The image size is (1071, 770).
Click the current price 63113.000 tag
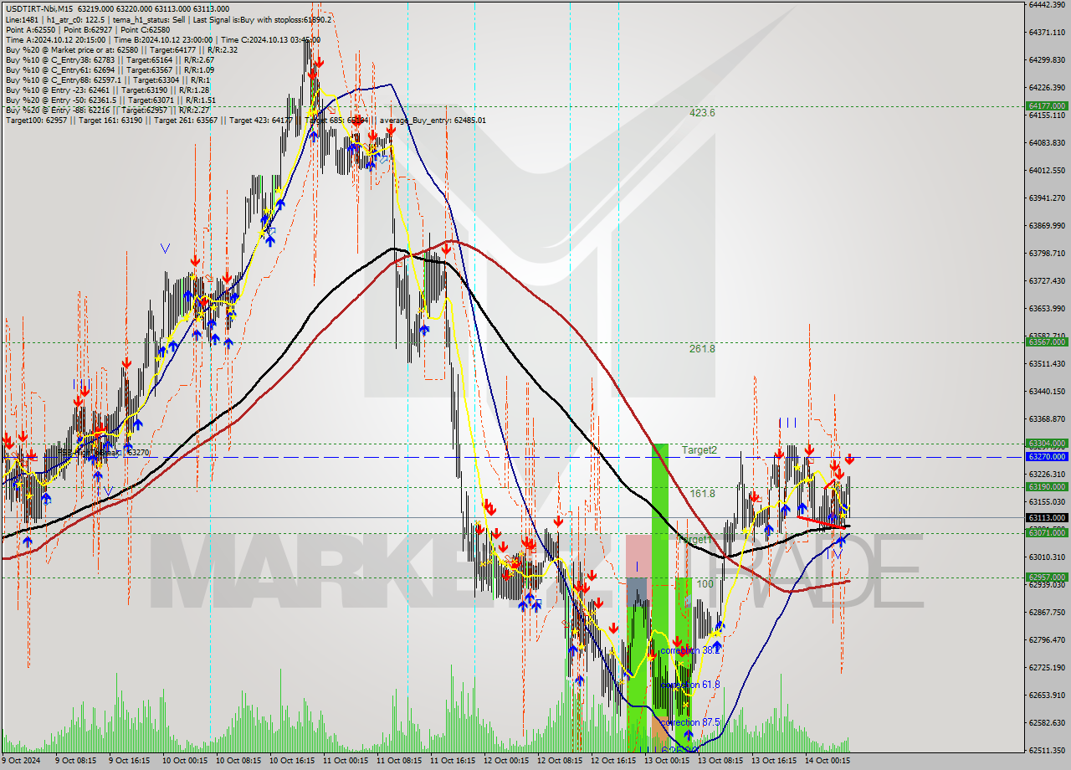1047,518
